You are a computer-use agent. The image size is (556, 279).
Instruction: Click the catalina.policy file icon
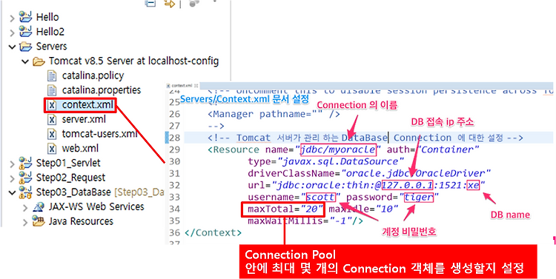click(52, 75)
